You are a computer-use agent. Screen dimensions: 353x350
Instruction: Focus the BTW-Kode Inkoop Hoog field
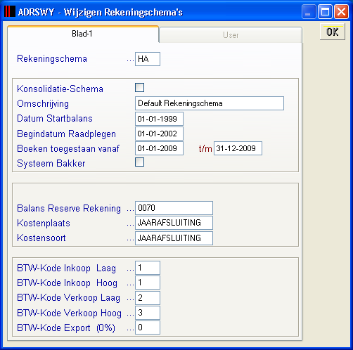click(x=148, y=283)
